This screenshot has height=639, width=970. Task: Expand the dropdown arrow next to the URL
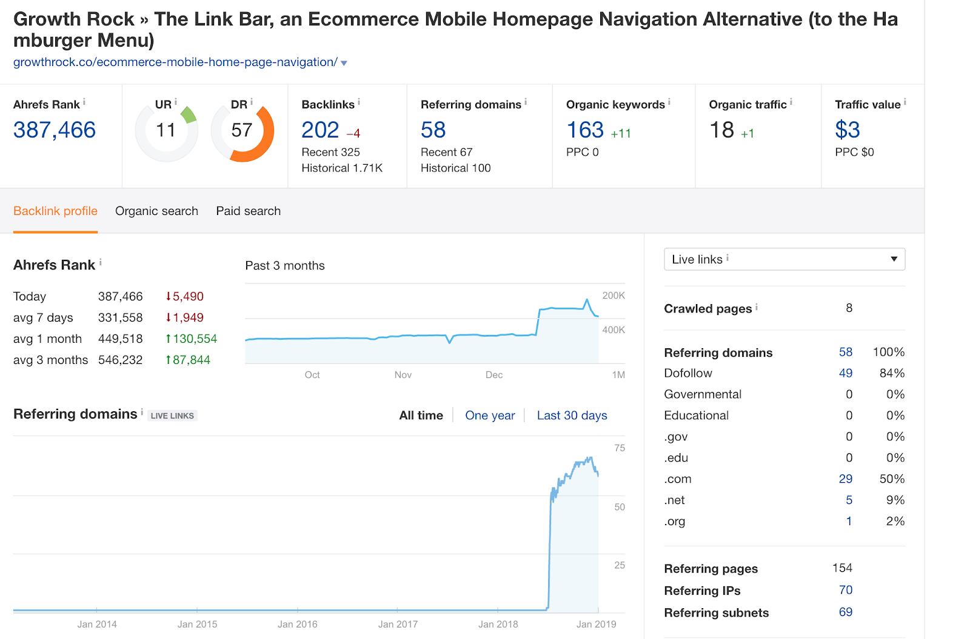(344, 63)
